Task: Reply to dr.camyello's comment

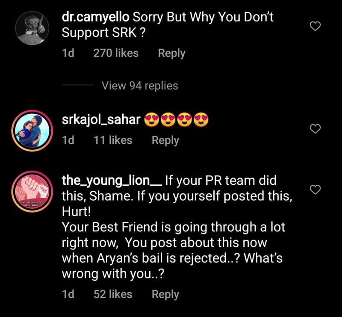Action: click(171, 53)
